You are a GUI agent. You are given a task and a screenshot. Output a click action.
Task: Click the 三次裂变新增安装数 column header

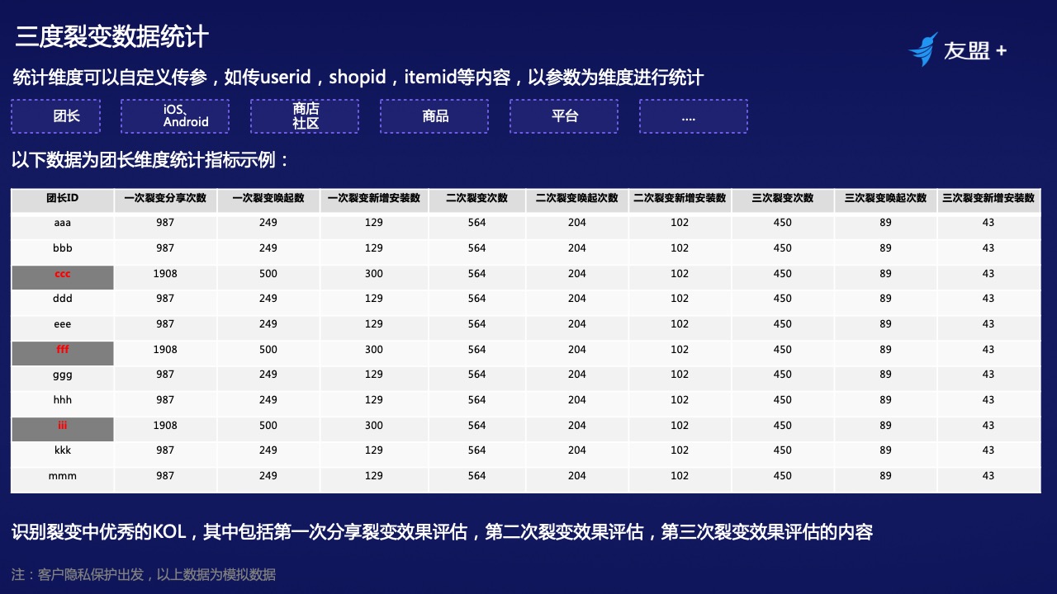tap(988, 199)
